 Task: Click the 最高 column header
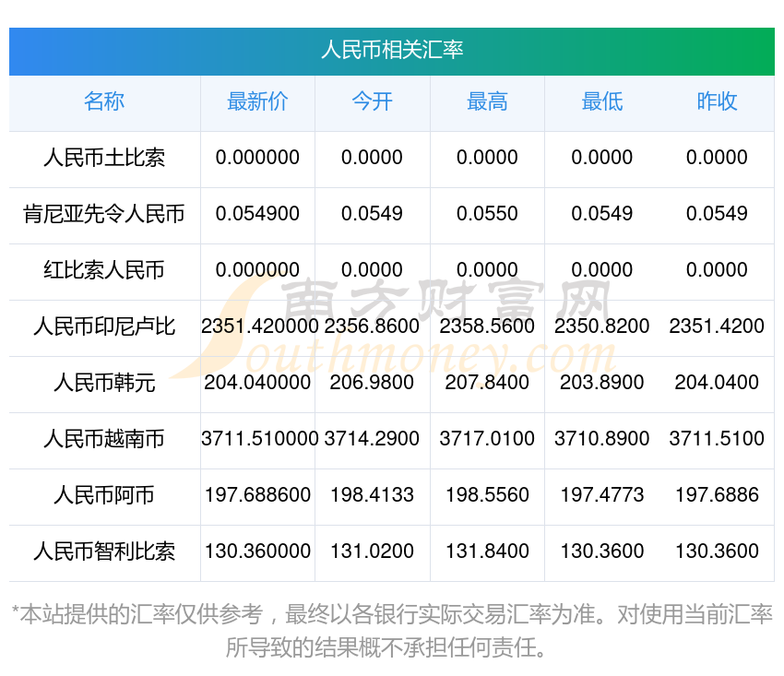click(x=487, y=102)
